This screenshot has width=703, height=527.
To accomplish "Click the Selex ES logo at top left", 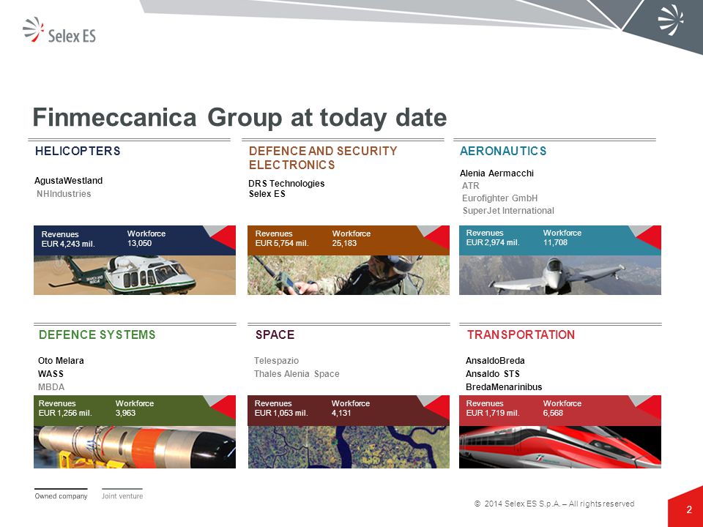I will coord(59,31).
